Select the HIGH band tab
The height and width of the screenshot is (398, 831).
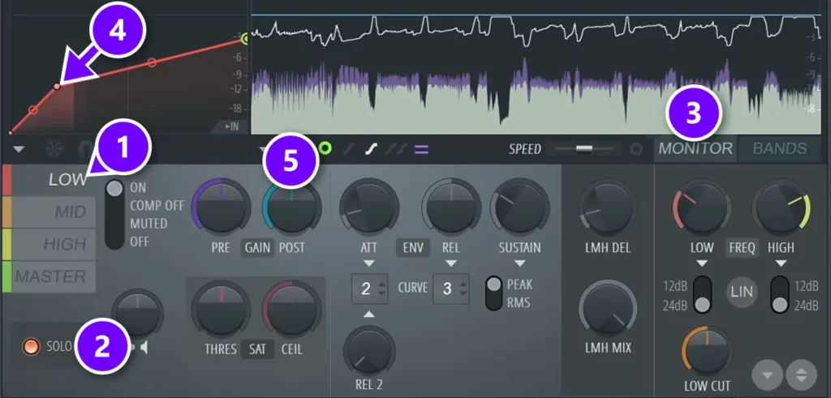click(49, 245)
